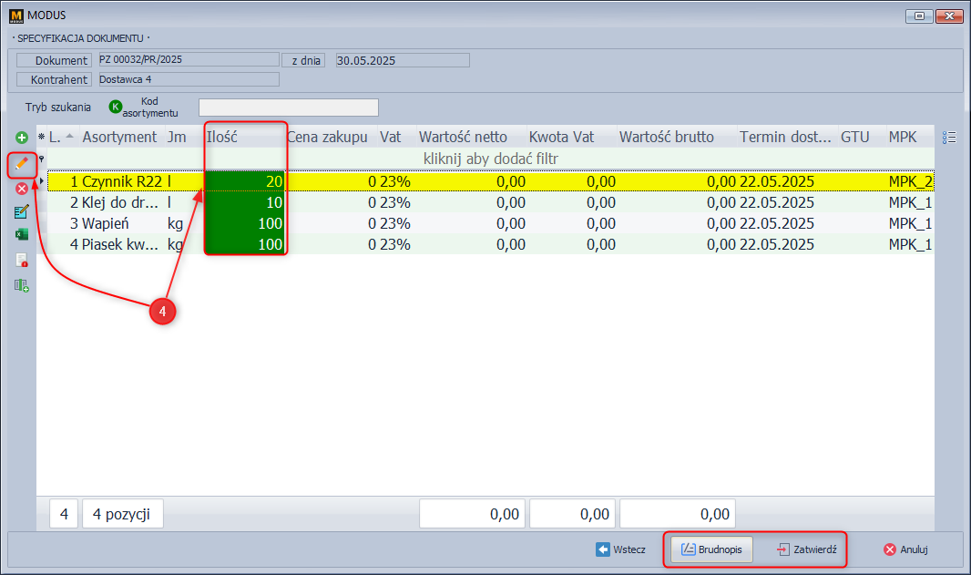Sort by the L. column header

(x=56, y=137)
